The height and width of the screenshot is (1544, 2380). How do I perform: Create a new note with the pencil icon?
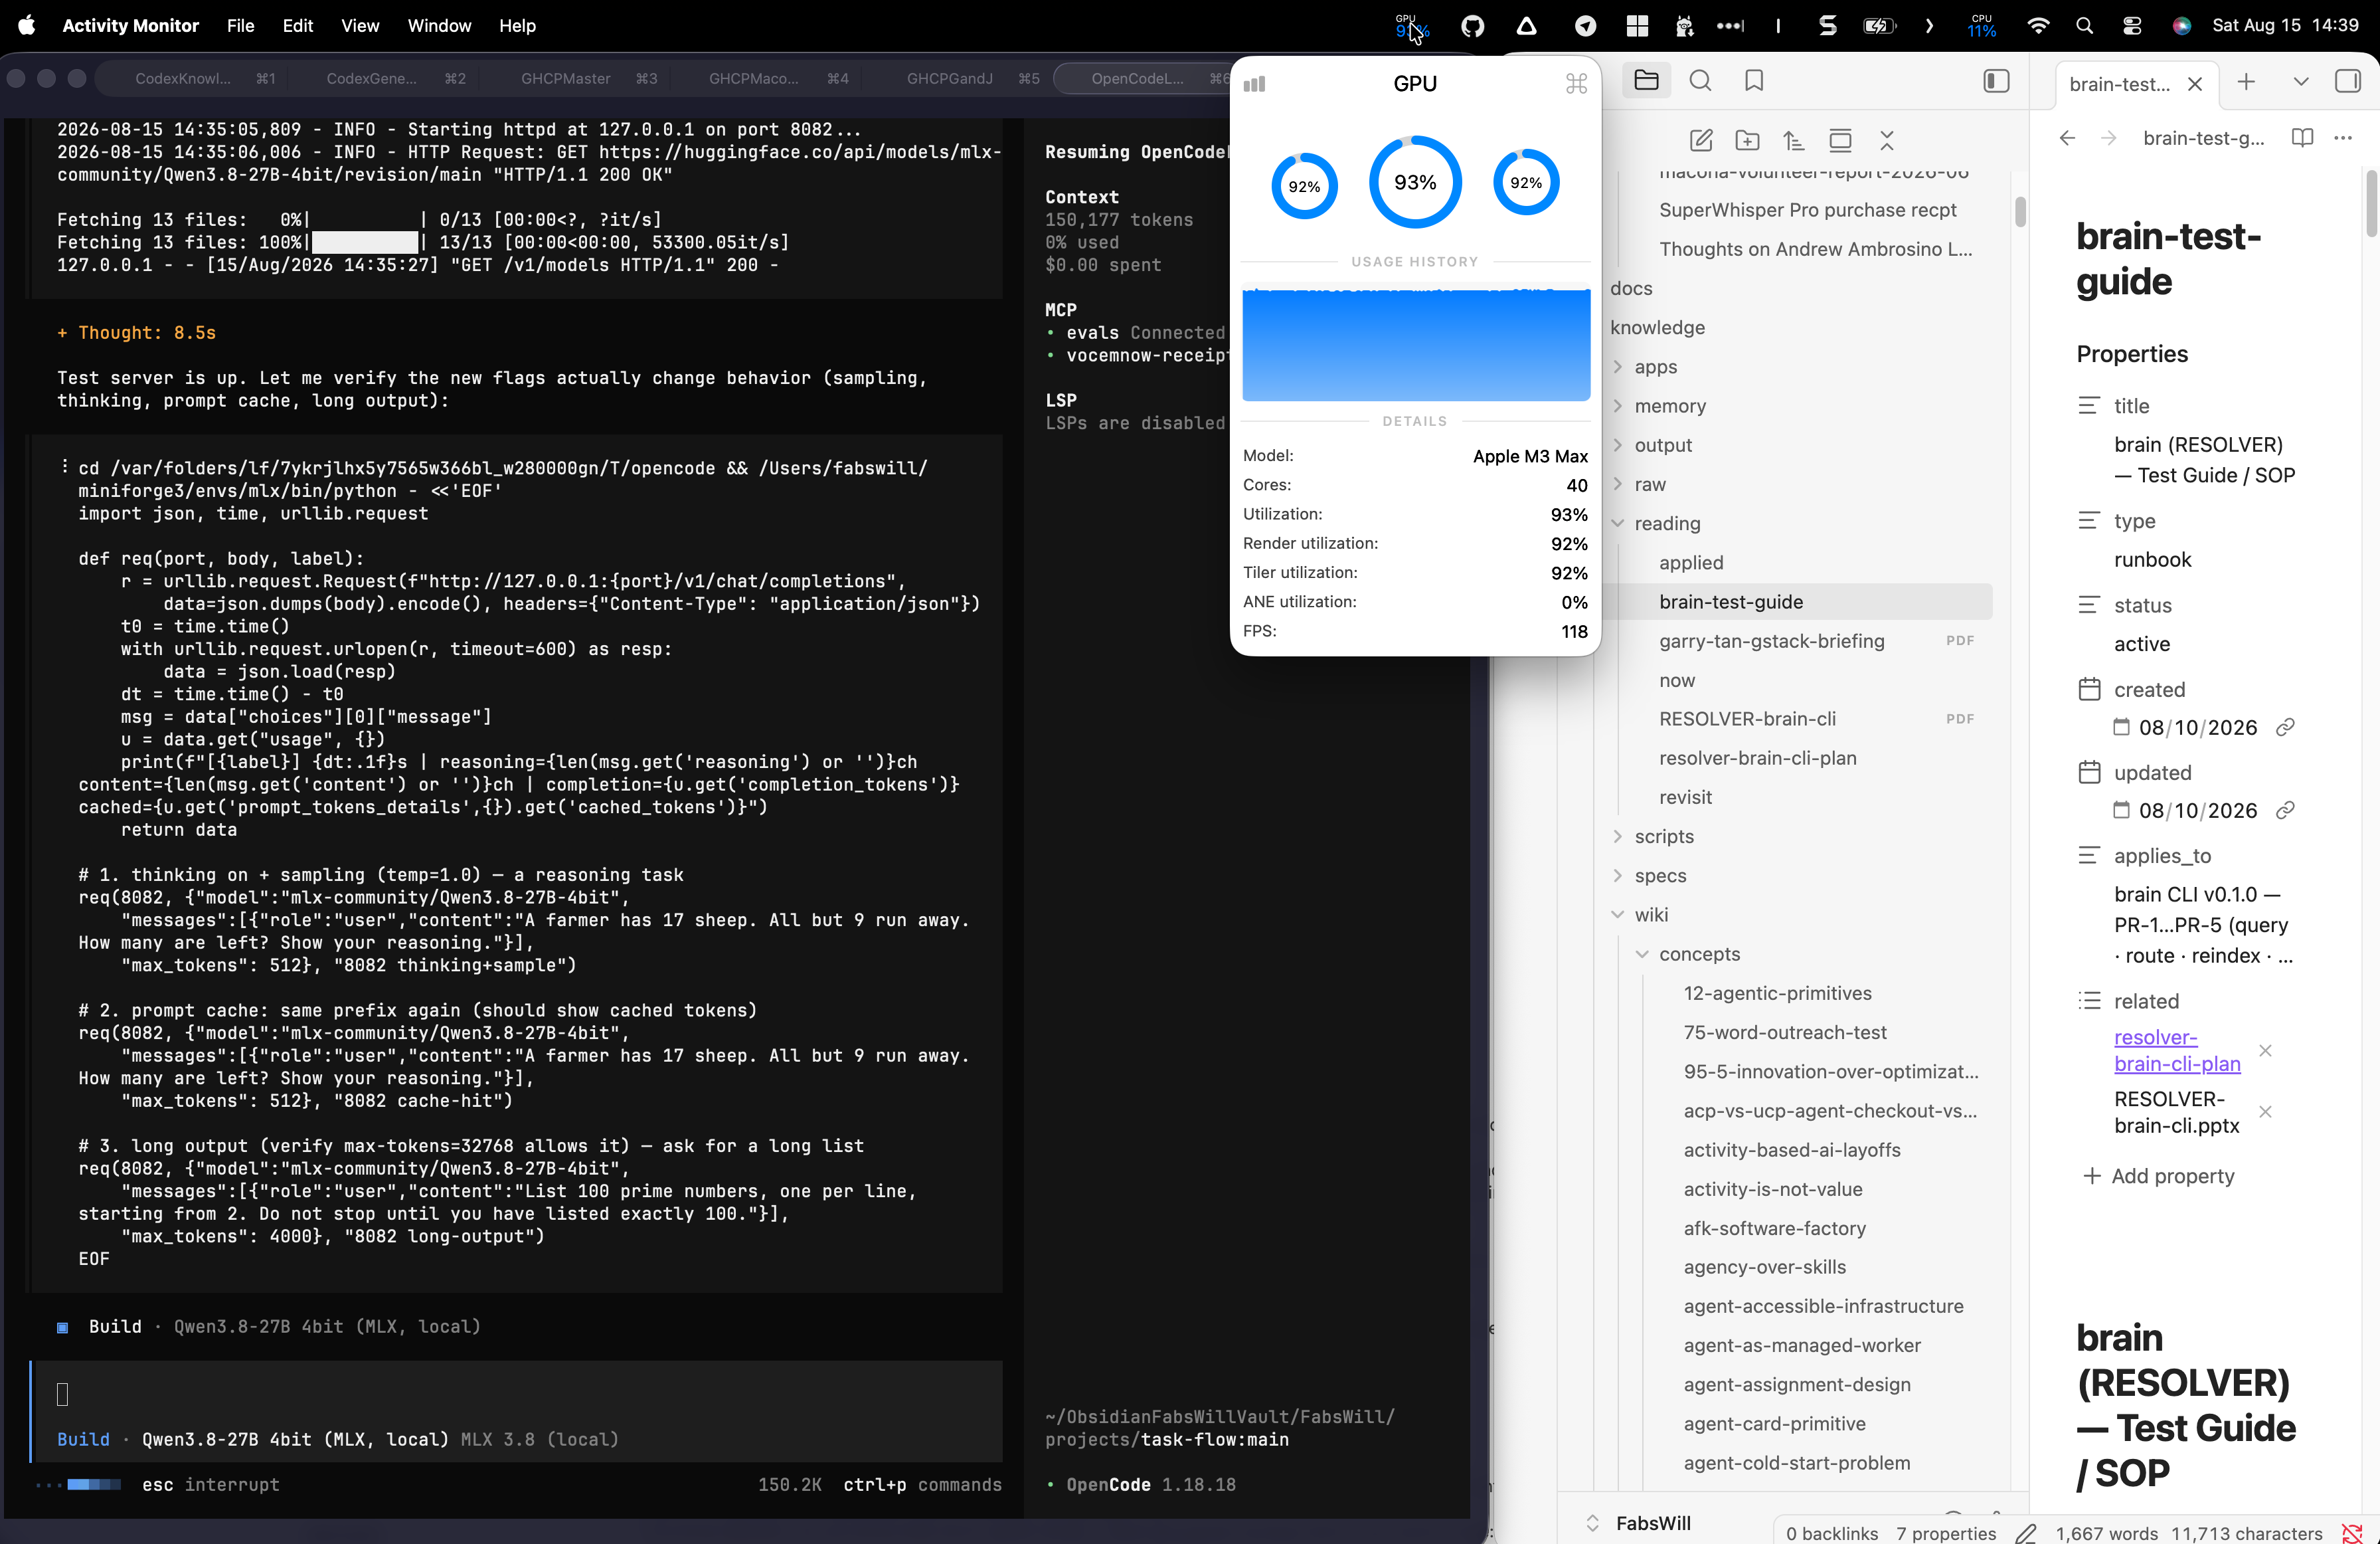coord(1701,140)
